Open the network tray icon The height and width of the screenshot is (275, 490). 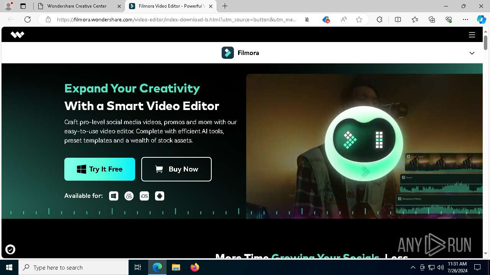(x=431, y=267)
